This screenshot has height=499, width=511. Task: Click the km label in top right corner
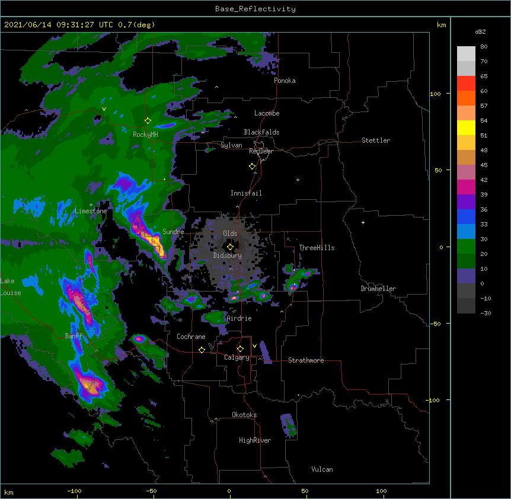click(441, 25)
